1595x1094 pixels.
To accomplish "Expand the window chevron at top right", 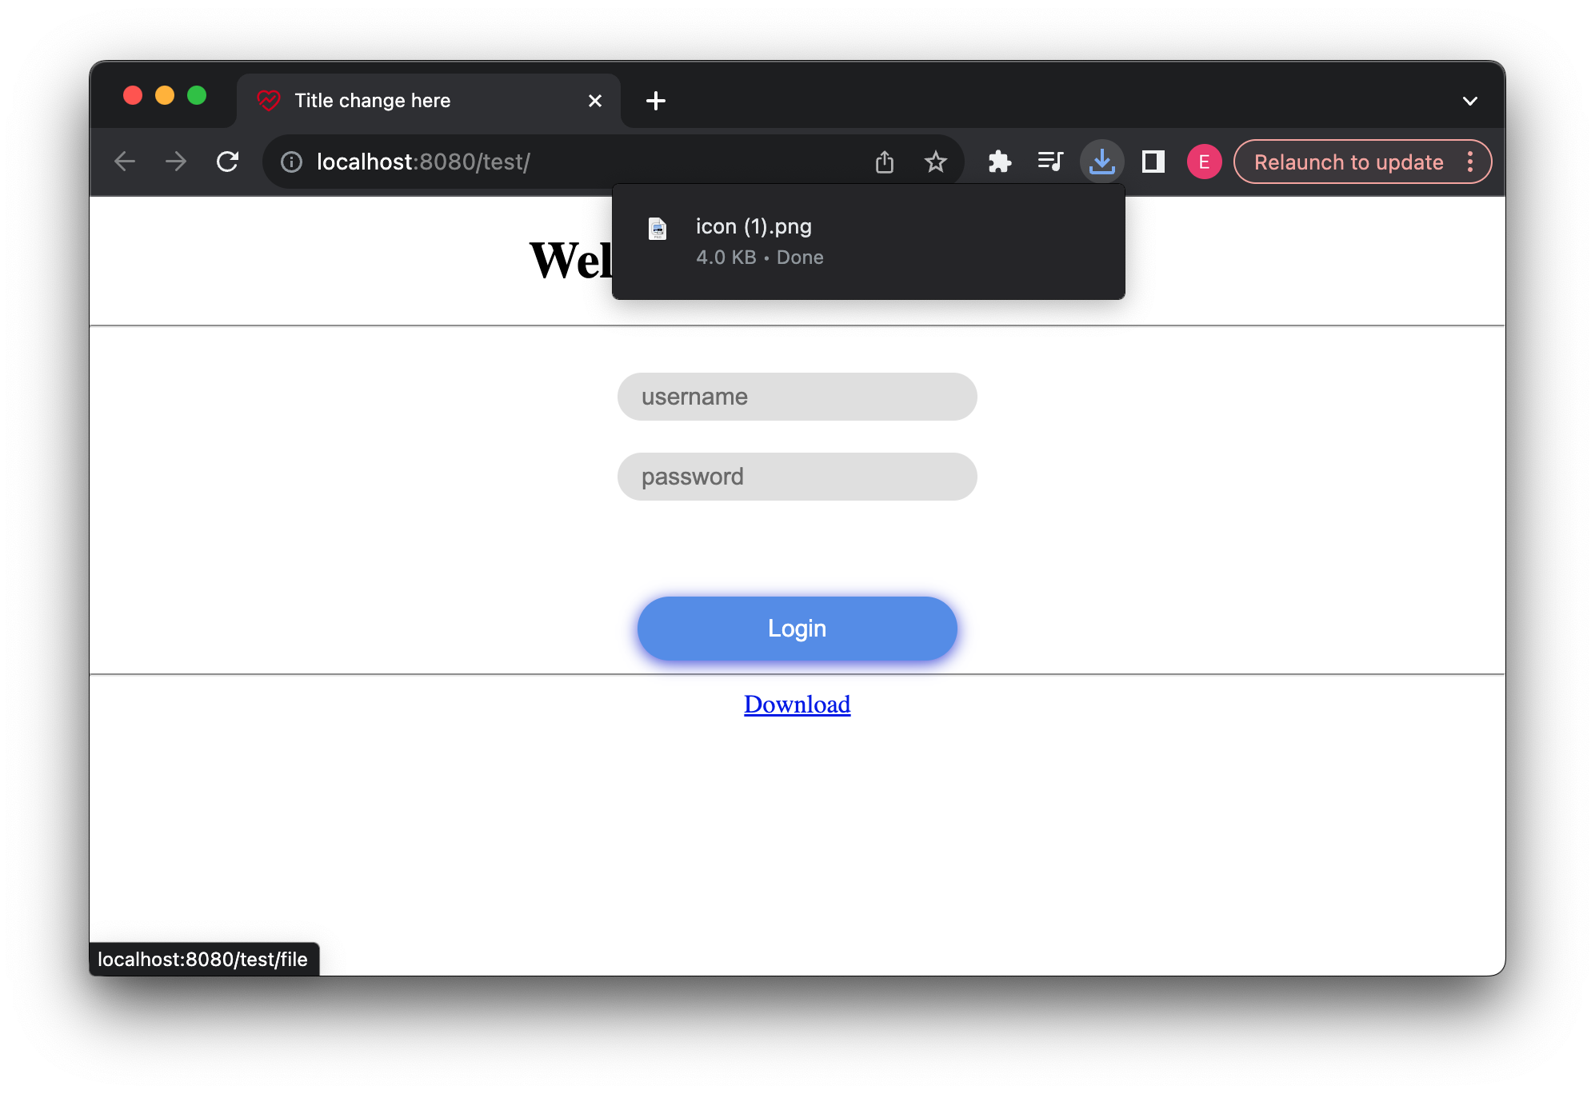I will (1469, 99).
